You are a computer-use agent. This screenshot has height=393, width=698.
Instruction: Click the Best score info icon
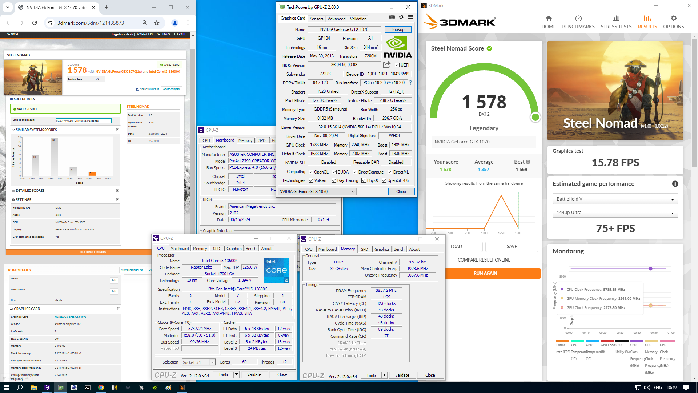click(528, 162)
